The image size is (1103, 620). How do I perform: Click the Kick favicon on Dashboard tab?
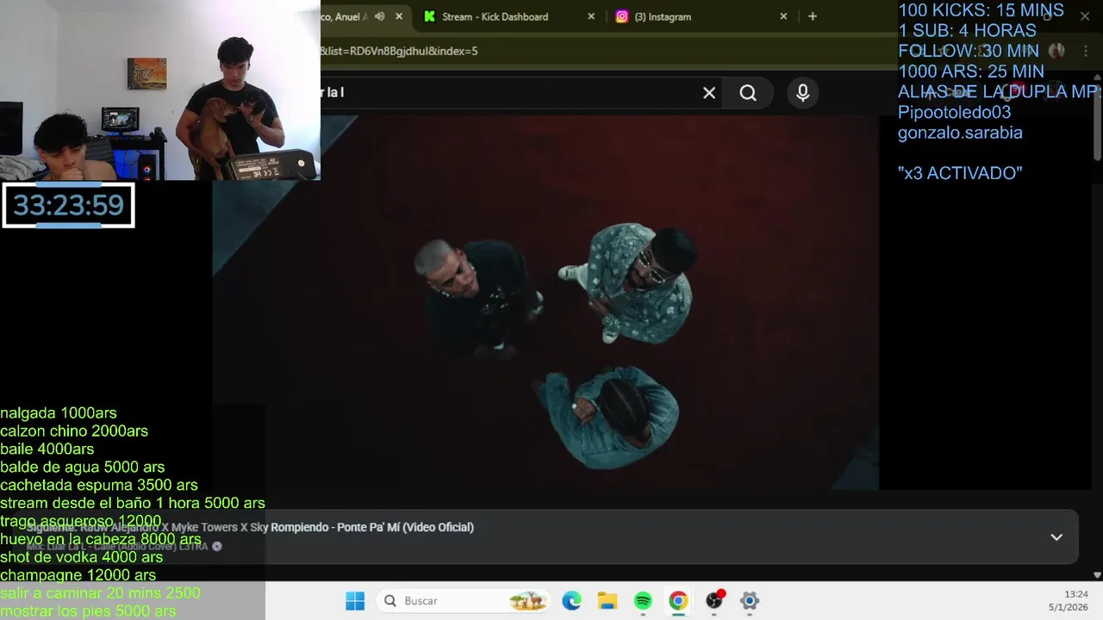[429, 16]
